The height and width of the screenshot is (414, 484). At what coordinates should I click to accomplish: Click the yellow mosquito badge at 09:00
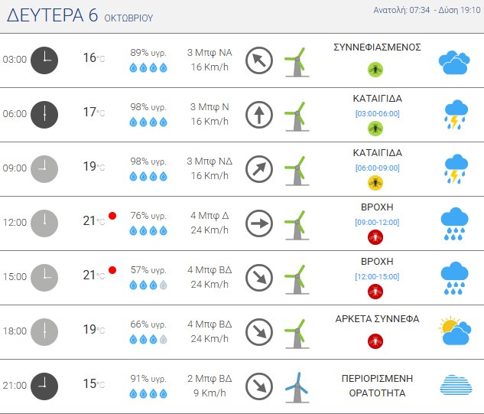tap(375, 182)
